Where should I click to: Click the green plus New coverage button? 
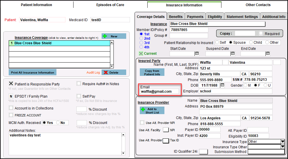(114, 36)
